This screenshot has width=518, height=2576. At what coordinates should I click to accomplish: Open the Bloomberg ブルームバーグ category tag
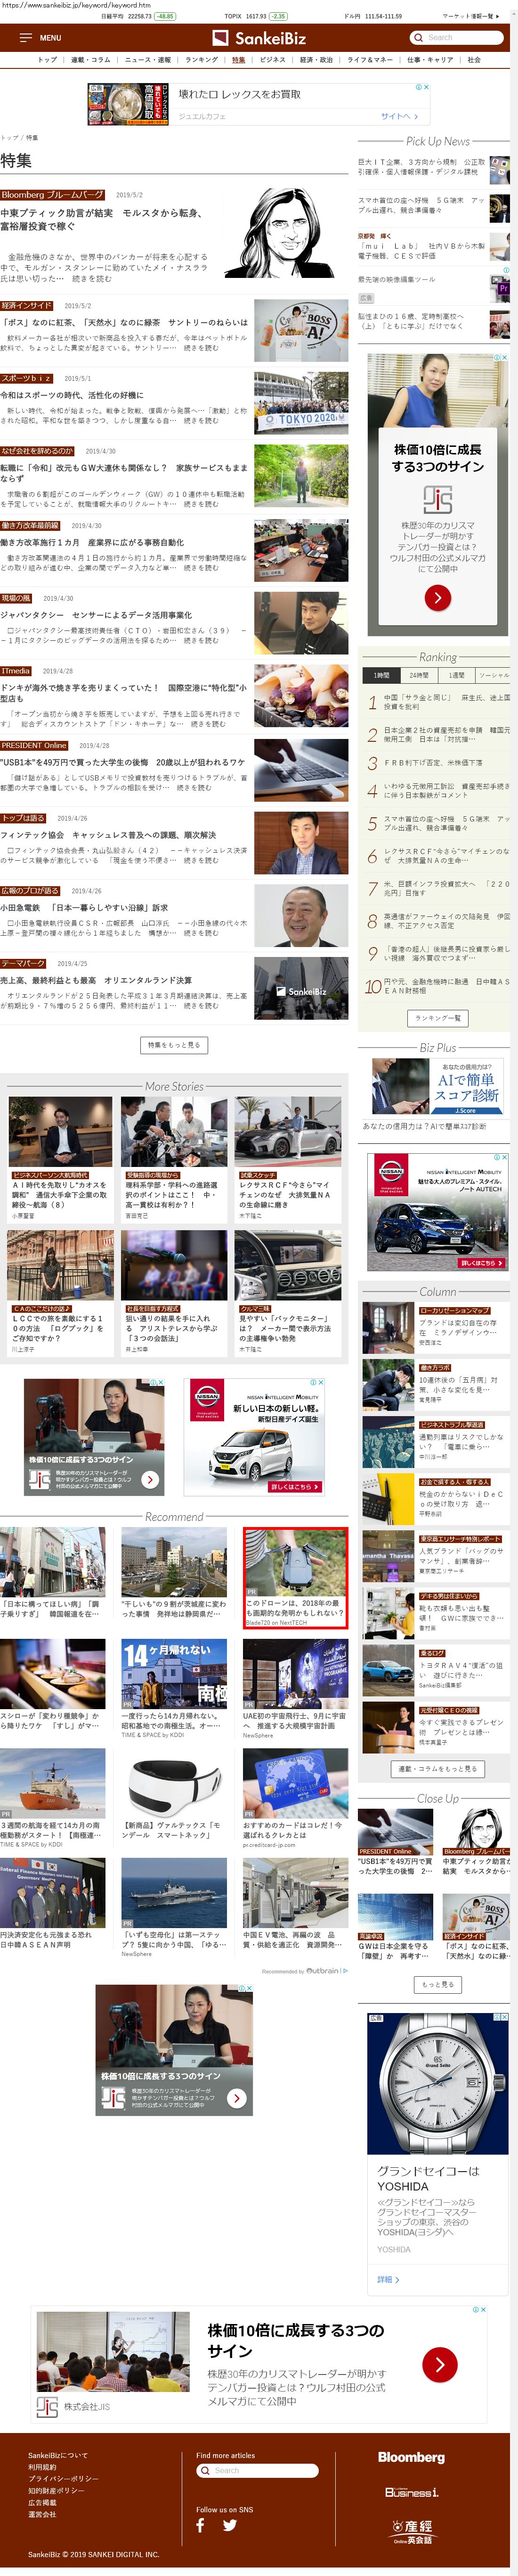(53, 195)
